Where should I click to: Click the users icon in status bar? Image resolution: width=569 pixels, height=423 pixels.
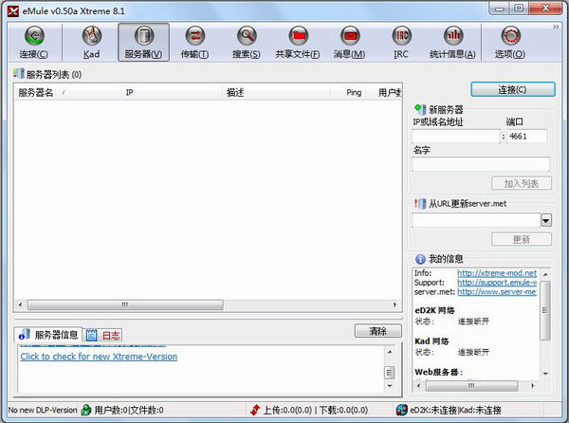86,410
